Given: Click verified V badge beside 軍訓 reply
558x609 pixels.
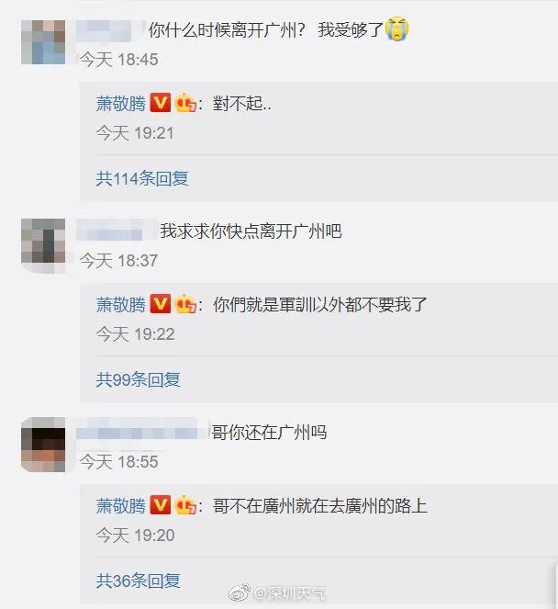Looking at the screenshot, I should point(161,304).
